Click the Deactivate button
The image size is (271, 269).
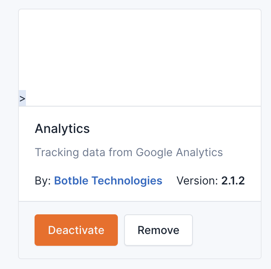click(76, 230)
